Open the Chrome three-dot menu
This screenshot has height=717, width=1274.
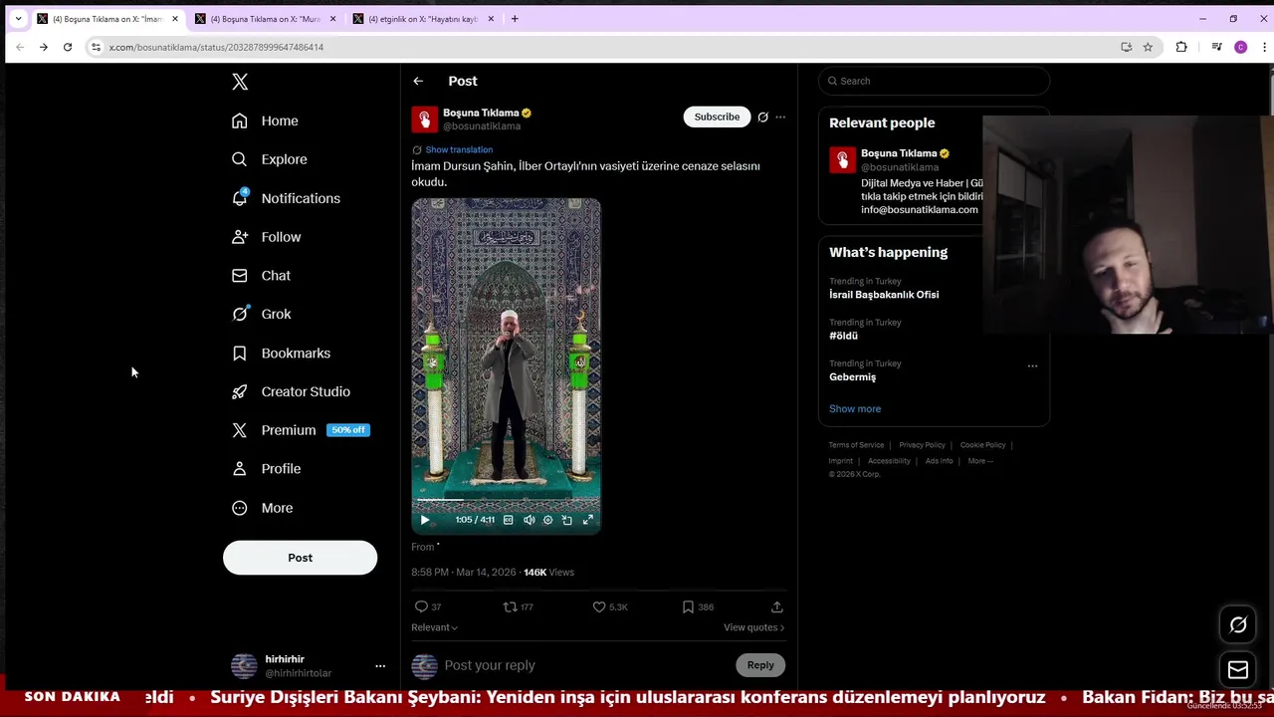[x=1265, y=47]
